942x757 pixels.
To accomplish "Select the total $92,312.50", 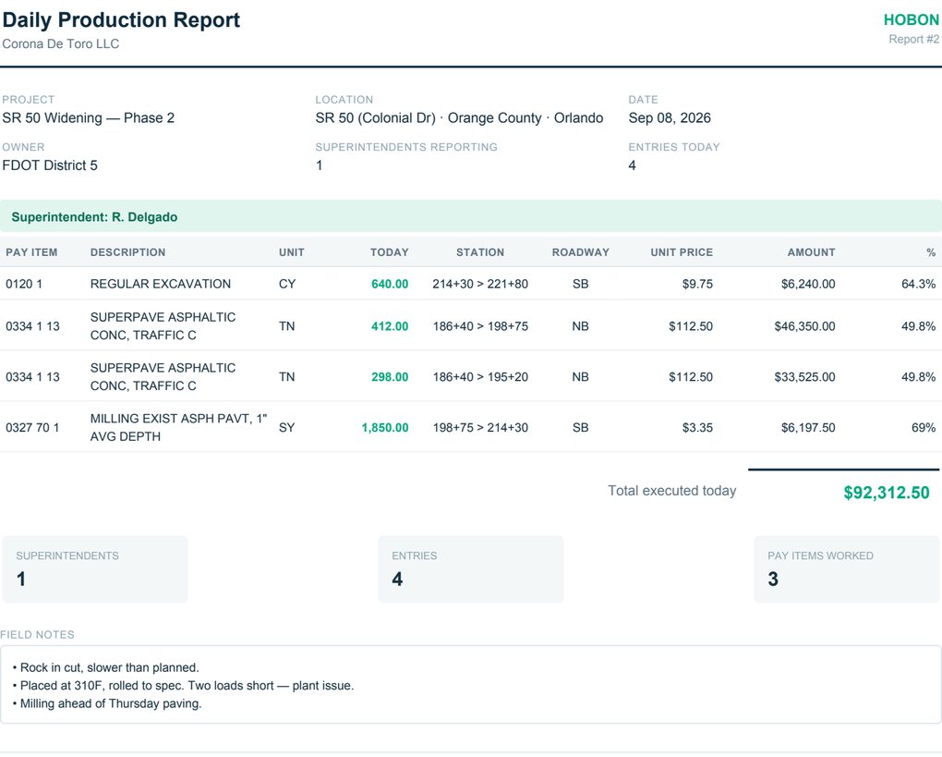I will click(x=887, y=493).
